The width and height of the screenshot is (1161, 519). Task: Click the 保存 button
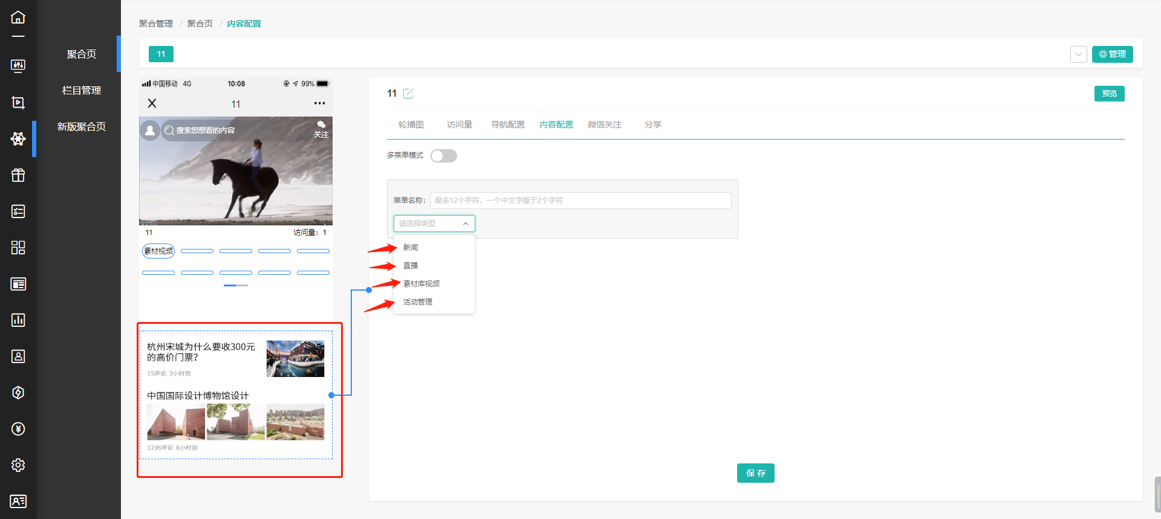[756, 473]
